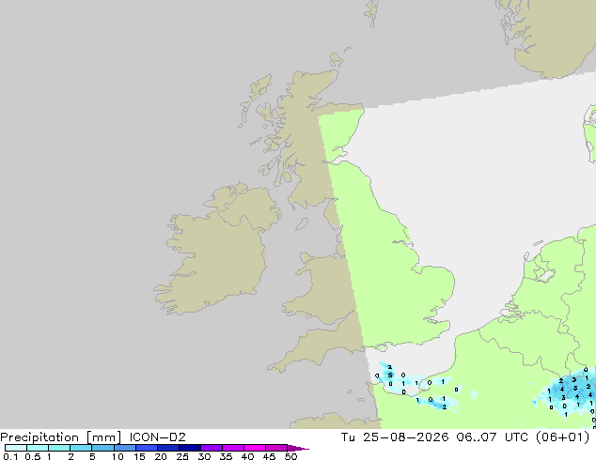Pick the 5–10 mm legend color box
The height and width of the screenshot is (460, 596).
coord(102,448)
